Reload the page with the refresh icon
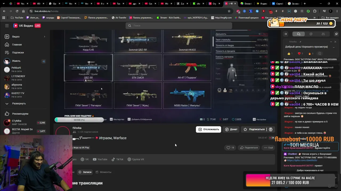The image size is (341, 191). click(x=17, y=11)
